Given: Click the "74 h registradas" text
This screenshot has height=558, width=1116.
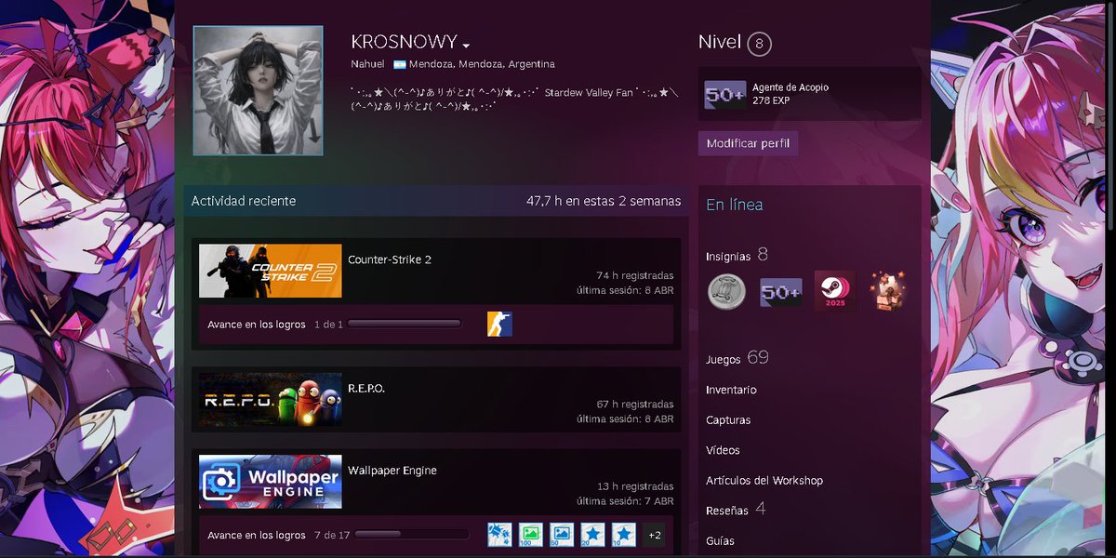Looking at the screenshot, I should [x=635, y=275].
